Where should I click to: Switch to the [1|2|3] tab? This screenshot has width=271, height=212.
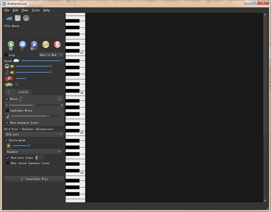click(23, 92)
